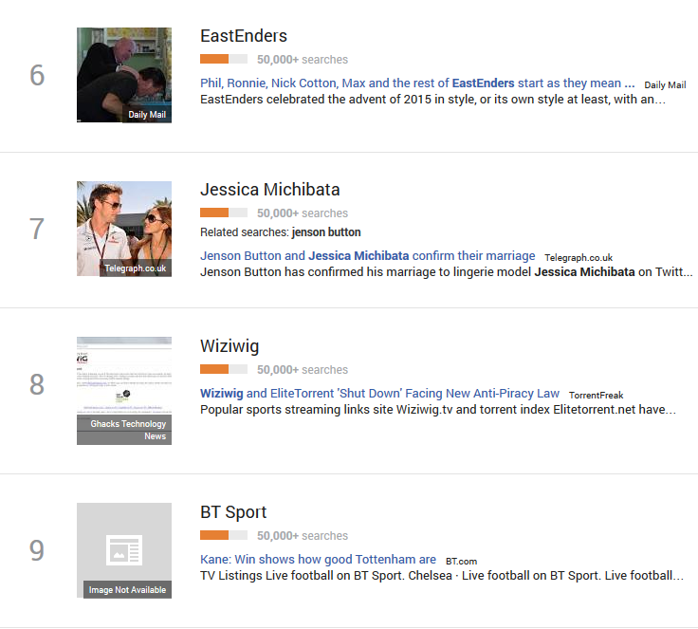Click the Image Not Available placeholder icon
The image size is (698, 629).
coord(124,550)
